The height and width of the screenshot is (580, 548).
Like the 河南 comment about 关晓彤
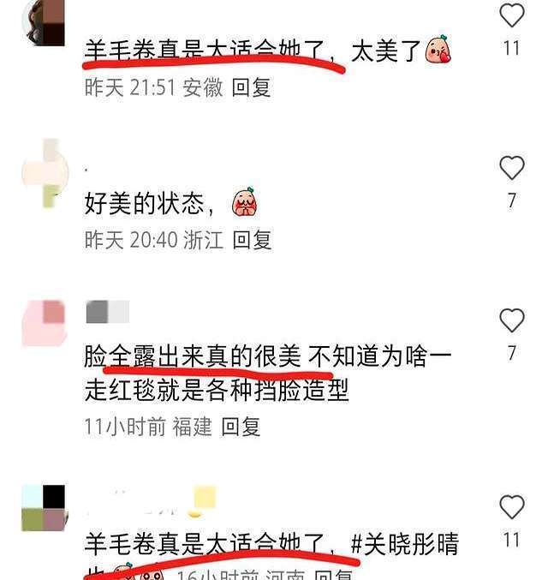pyautogui.click(x=512, y=507)
